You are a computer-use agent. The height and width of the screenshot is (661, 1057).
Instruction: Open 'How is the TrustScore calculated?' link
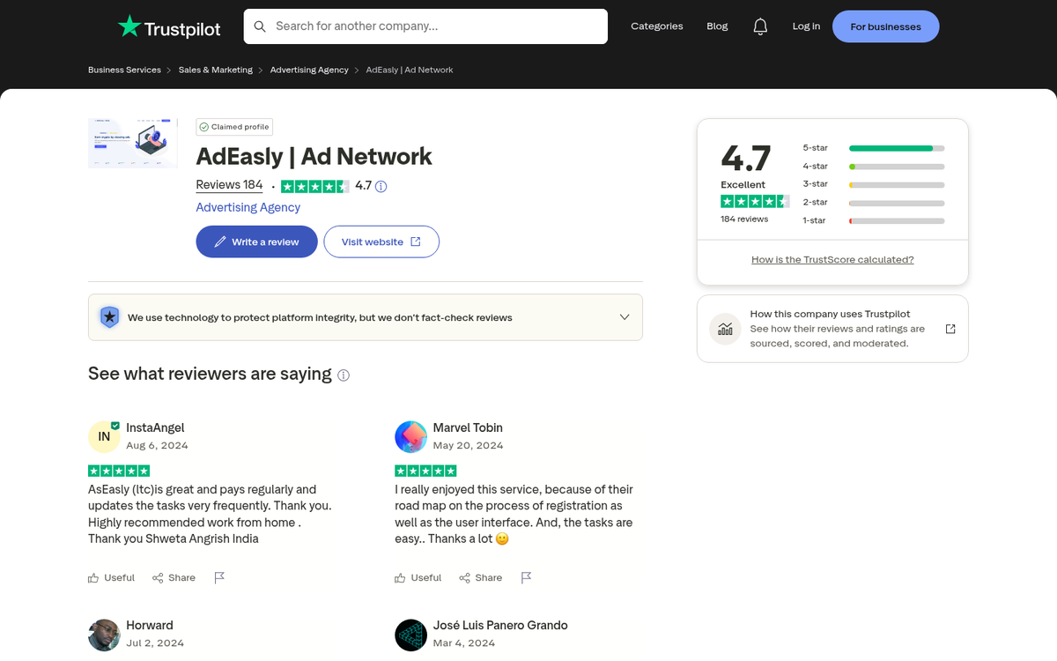[x=832, y=259]
